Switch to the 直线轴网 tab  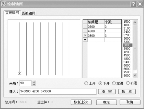(x=12, y=13)
